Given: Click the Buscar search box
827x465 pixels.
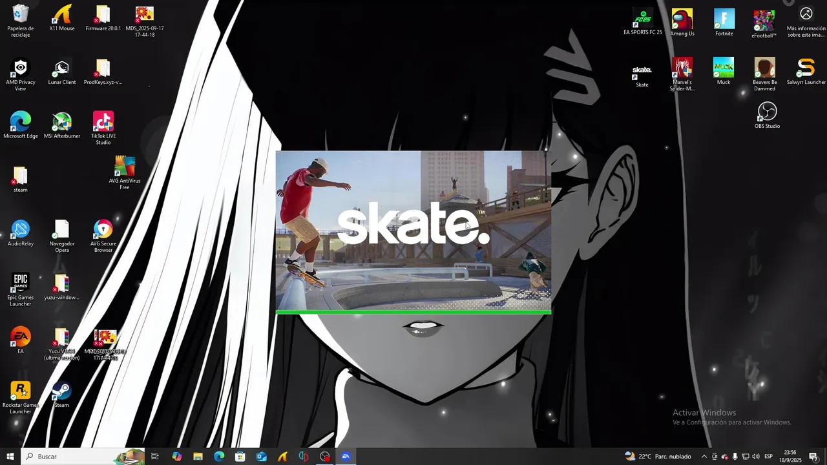Looking at the screenshot, I should [x=83, y=457].
